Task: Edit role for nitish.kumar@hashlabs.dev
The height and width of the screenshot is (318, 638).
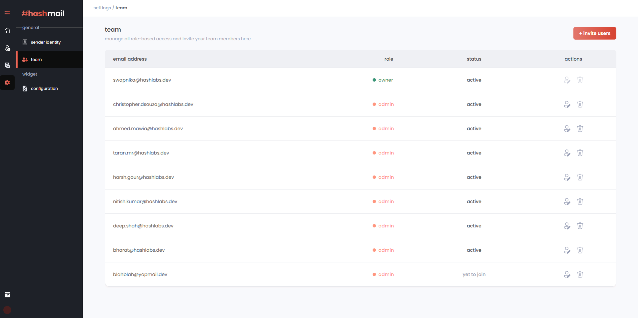Action: point(567,201)
